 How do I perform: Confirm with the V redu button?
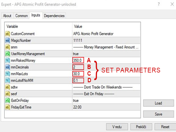click(x=117, y=127)
